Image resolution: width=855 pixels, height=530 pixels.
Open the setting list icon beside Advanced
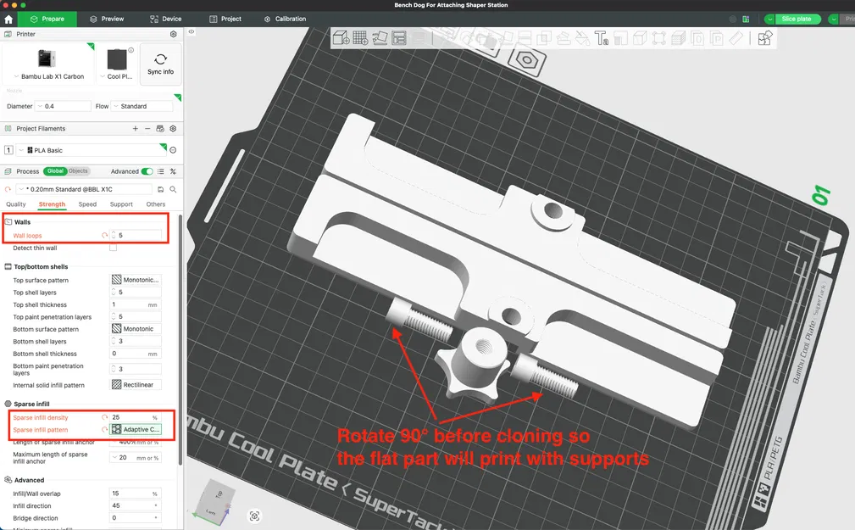pyautogui.click(x=161, y=171)
